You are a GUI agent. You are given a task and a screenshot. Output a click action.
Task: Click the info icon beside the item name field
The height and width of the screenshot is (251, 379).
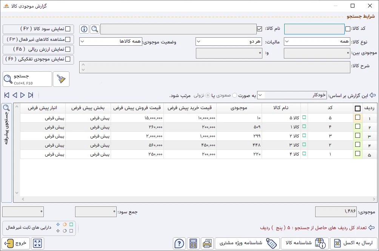pos(84,29)
